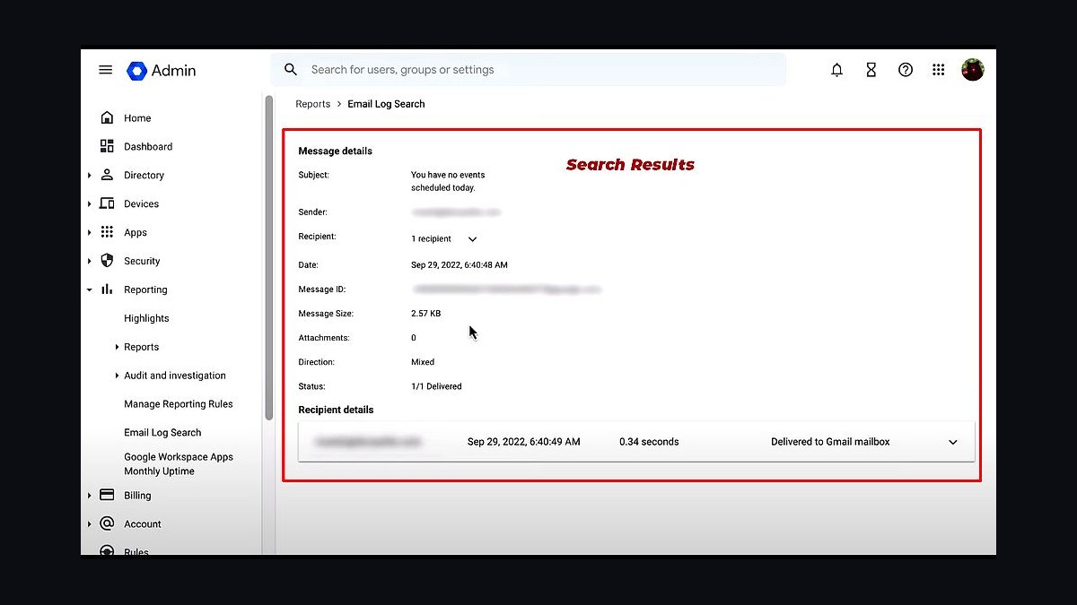Click the 2.57 KB message size value
The height and width of the screenshot is (605, 1077).
(x=425, y=314)
